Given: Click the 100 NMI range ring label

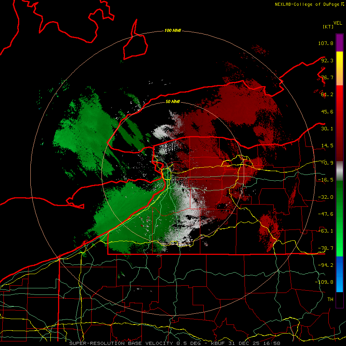Looking at the screenshot, I should pyautogui.click(x=173, y=30).
